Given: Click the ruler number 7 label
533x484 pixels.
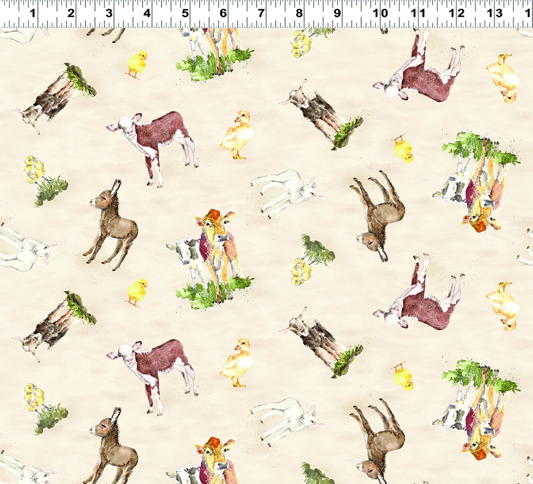Looking at the screenshot, I should 261,13.
